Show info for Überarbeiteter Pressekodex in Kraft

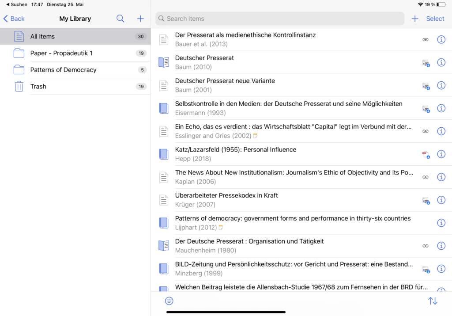441,200
